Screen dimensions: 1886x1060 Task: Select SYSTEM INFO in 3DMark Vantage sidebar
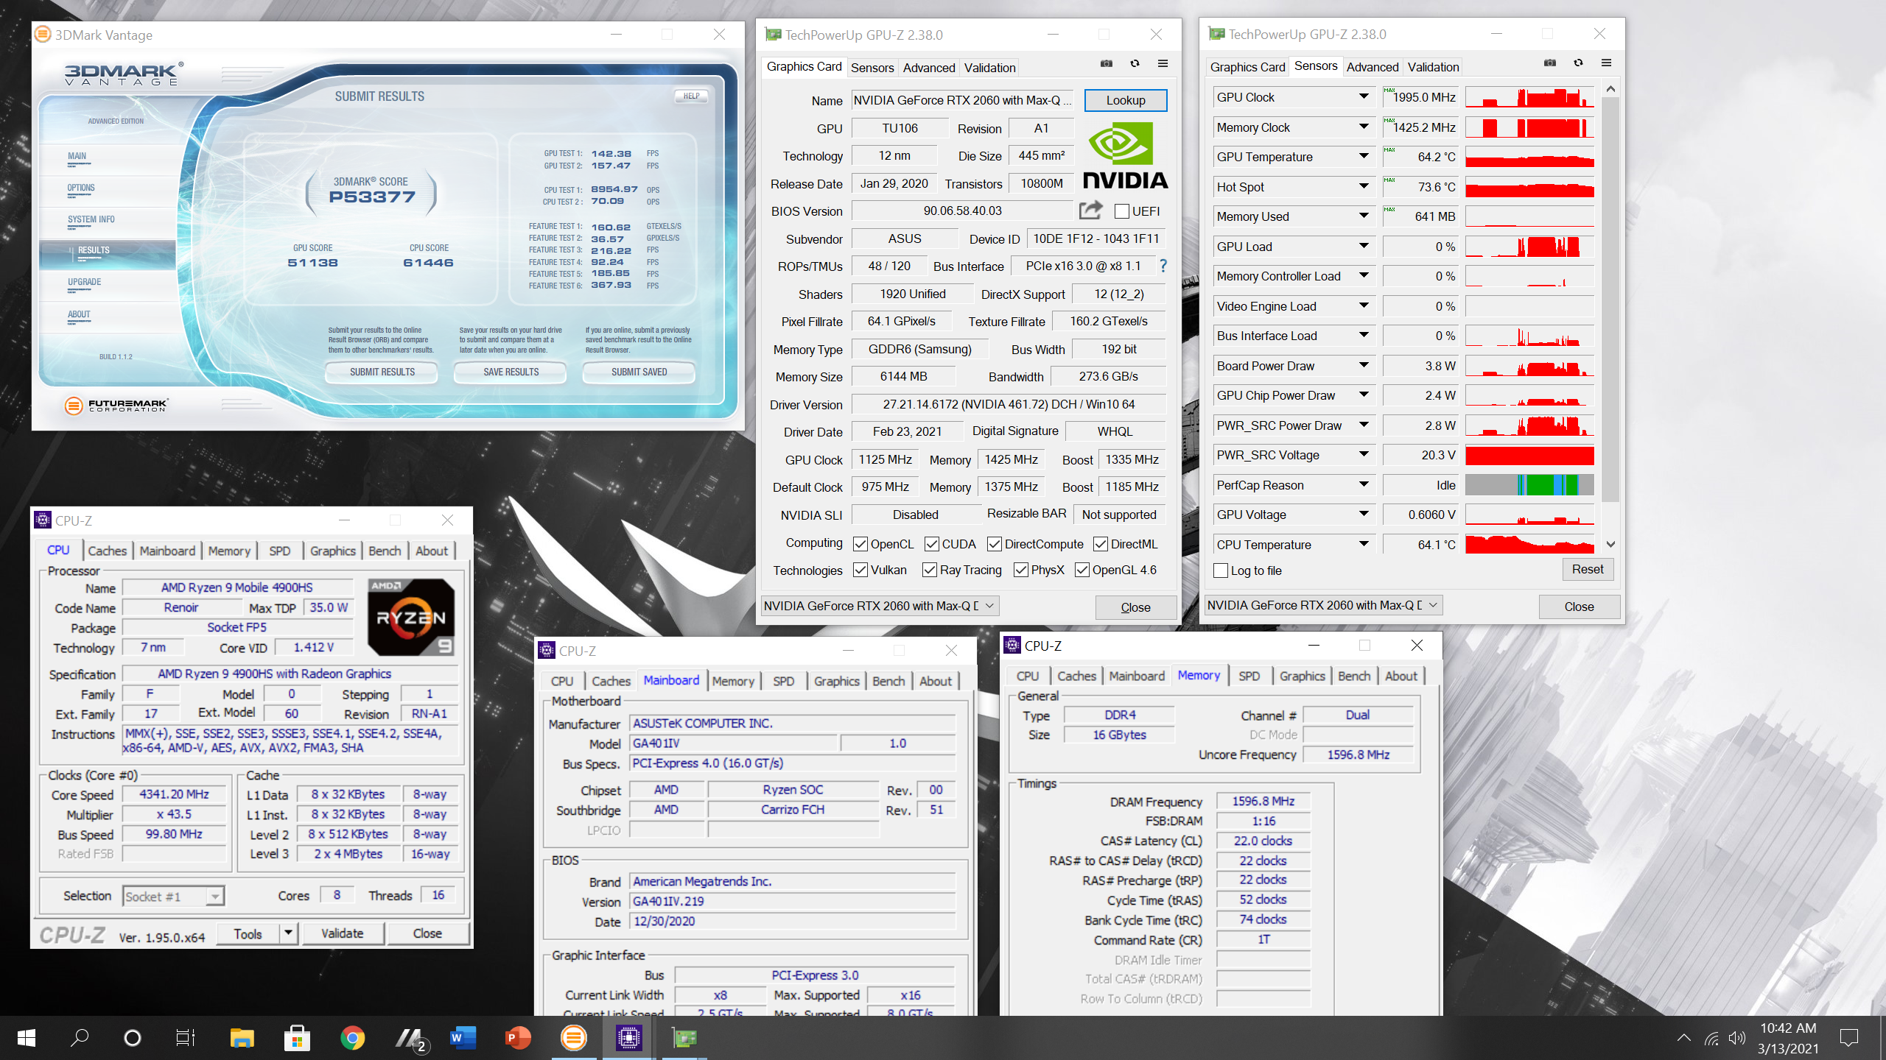pos(91,219)
